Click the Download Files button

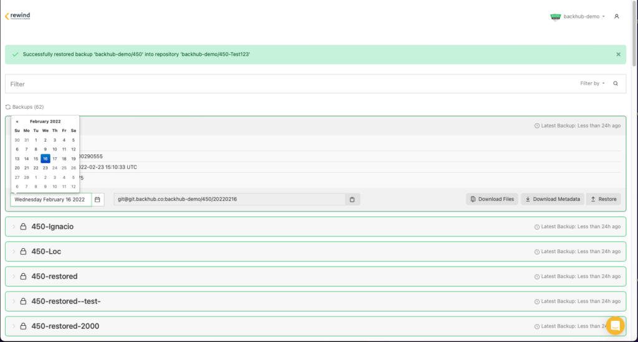point(492,199)
